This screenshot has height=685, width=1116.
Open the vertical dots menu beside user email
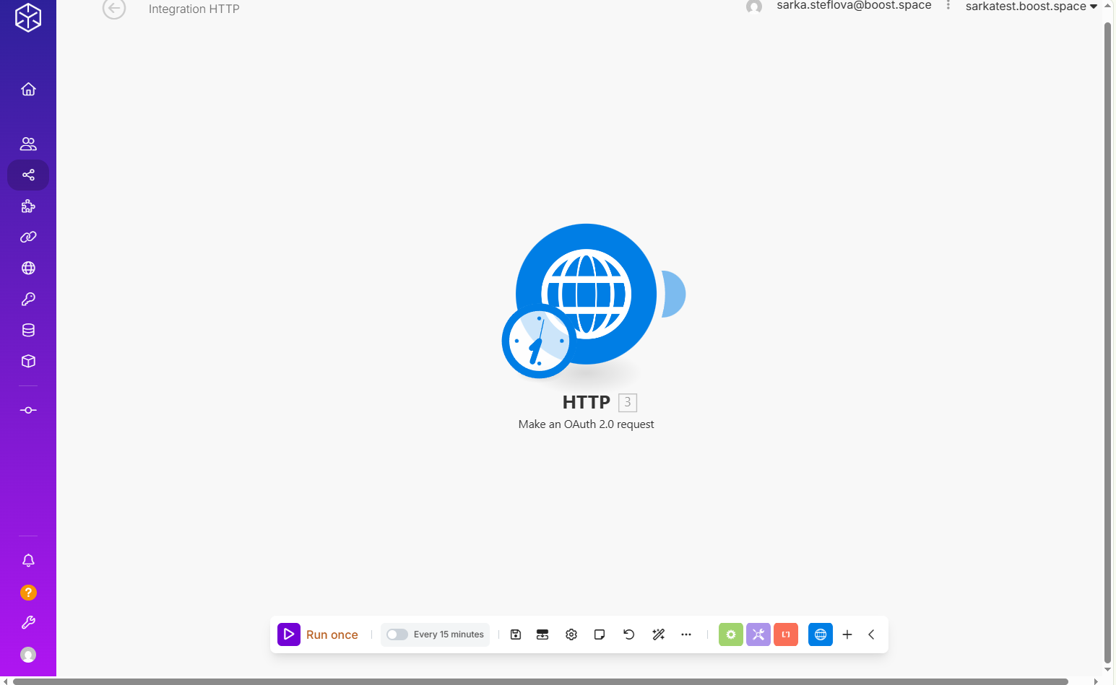(948, 6)
